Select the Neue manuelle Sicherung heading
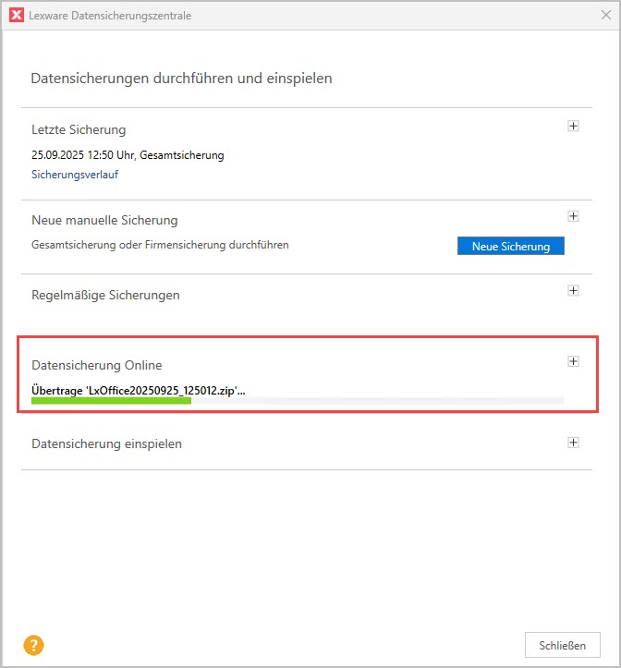The image size is (621, 668). 104,220
